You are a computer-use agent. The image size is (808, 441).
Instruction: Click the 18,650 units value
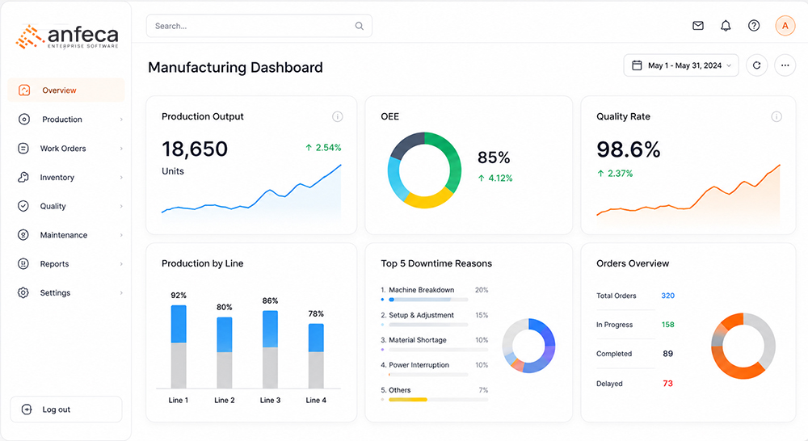coord(195,149)
